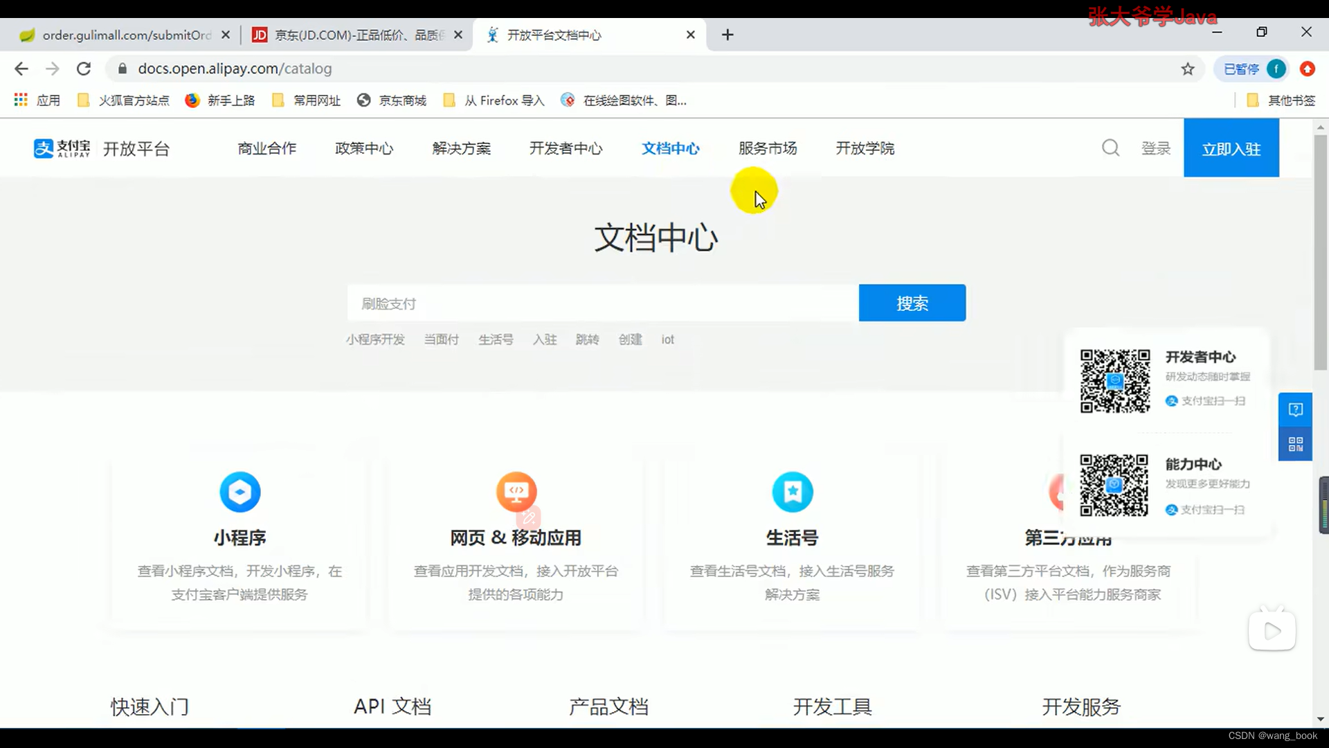Click the header search magnifier icon
Screen dimensions: 1329x748
point(1110,148)
